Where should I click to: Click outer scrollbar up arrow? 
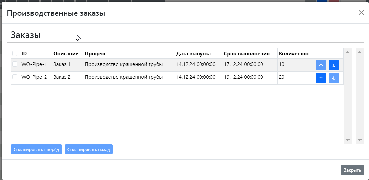(360, 52)
